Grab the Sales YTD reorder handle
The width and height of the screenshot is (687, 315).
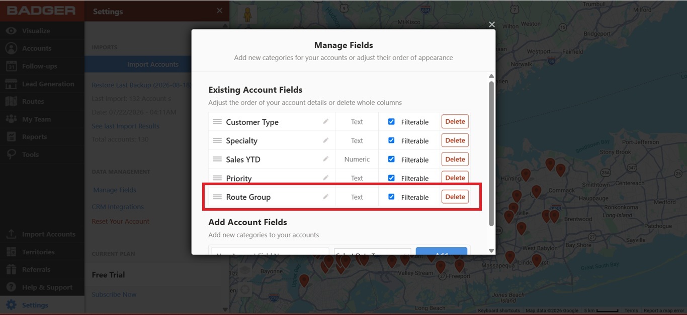[217, 159]
